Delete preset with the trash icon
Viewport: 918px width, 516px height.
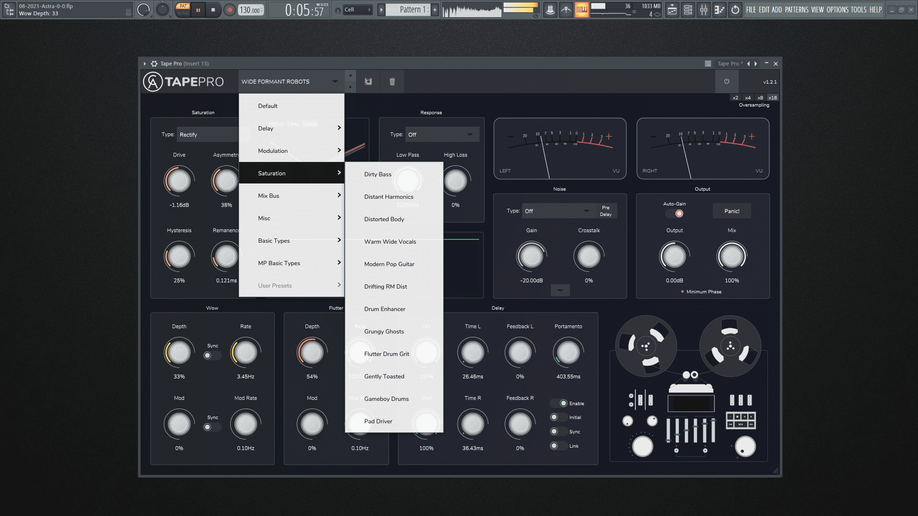point(392,82)
